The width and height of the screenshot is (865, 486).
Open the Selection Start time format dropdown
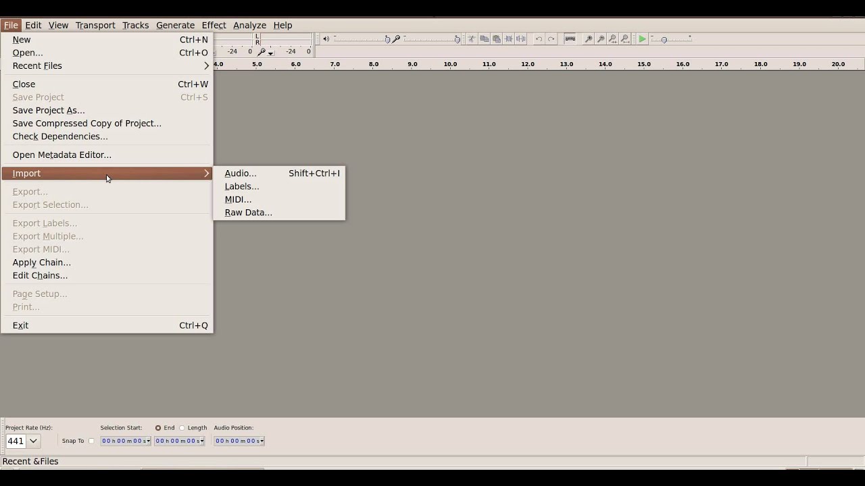click(148, 441)
